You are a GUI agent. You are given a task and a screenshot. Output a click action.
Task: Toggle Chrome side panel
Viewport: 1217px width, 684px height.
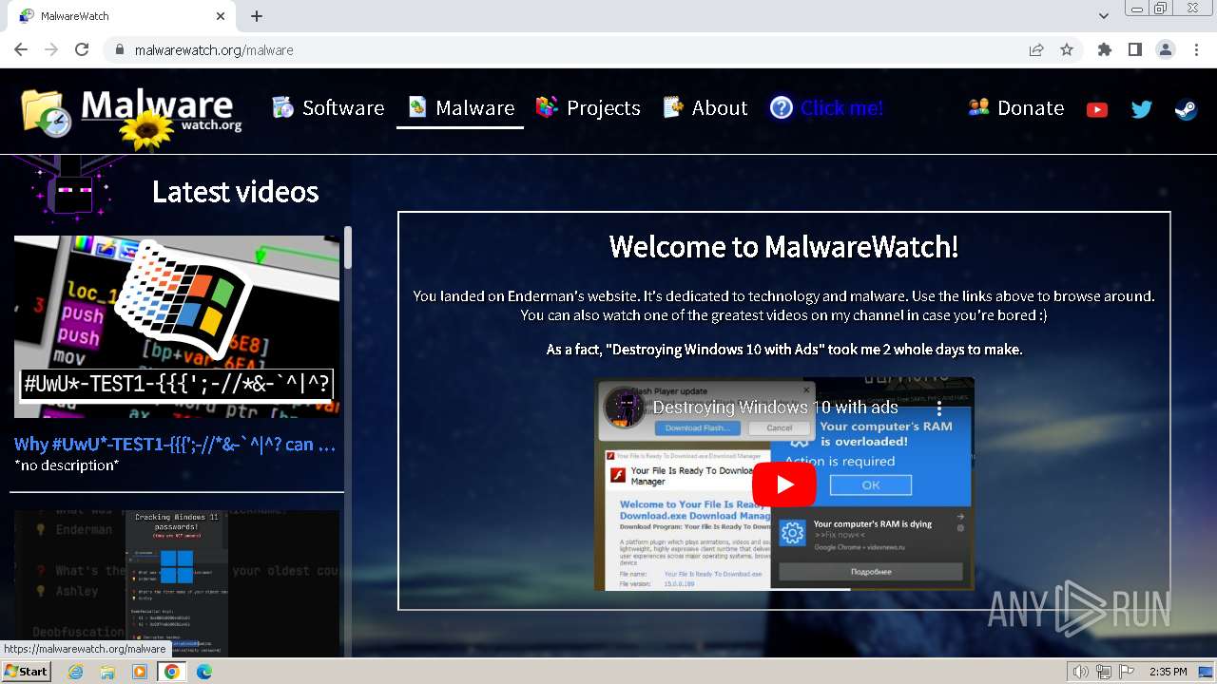[x=1134, y=49]
